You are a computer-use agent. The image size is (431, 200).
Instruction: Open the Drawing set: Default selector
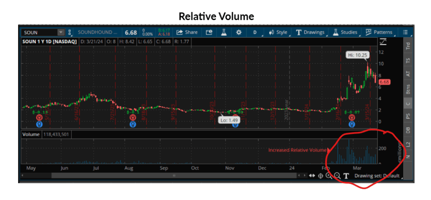click(x=378, y=176)
